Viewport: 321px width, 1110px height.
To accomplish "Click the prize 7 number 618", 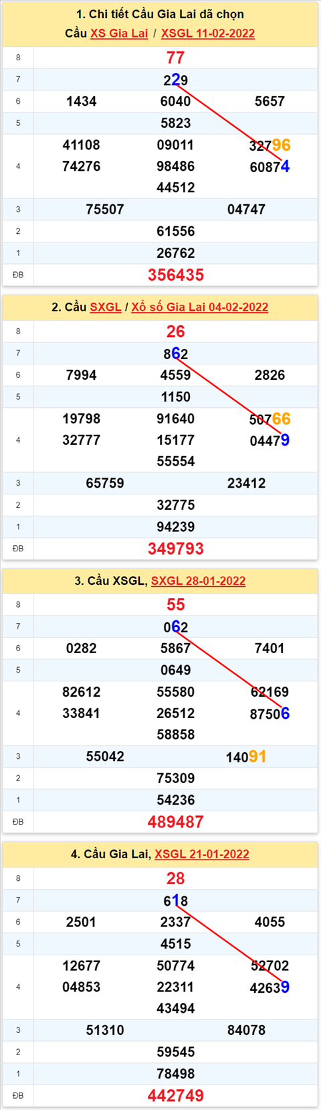I will point(176,901).
